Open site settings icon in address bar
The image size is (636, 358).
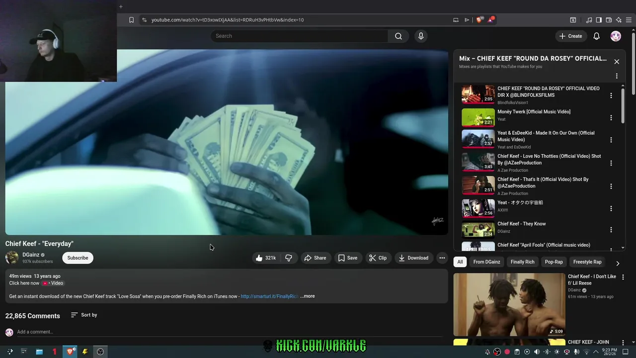(x=144, y=20)
